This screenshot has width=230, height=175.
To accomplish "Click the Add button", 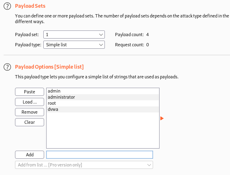I will pyautogui.click(x=30, y=155).
